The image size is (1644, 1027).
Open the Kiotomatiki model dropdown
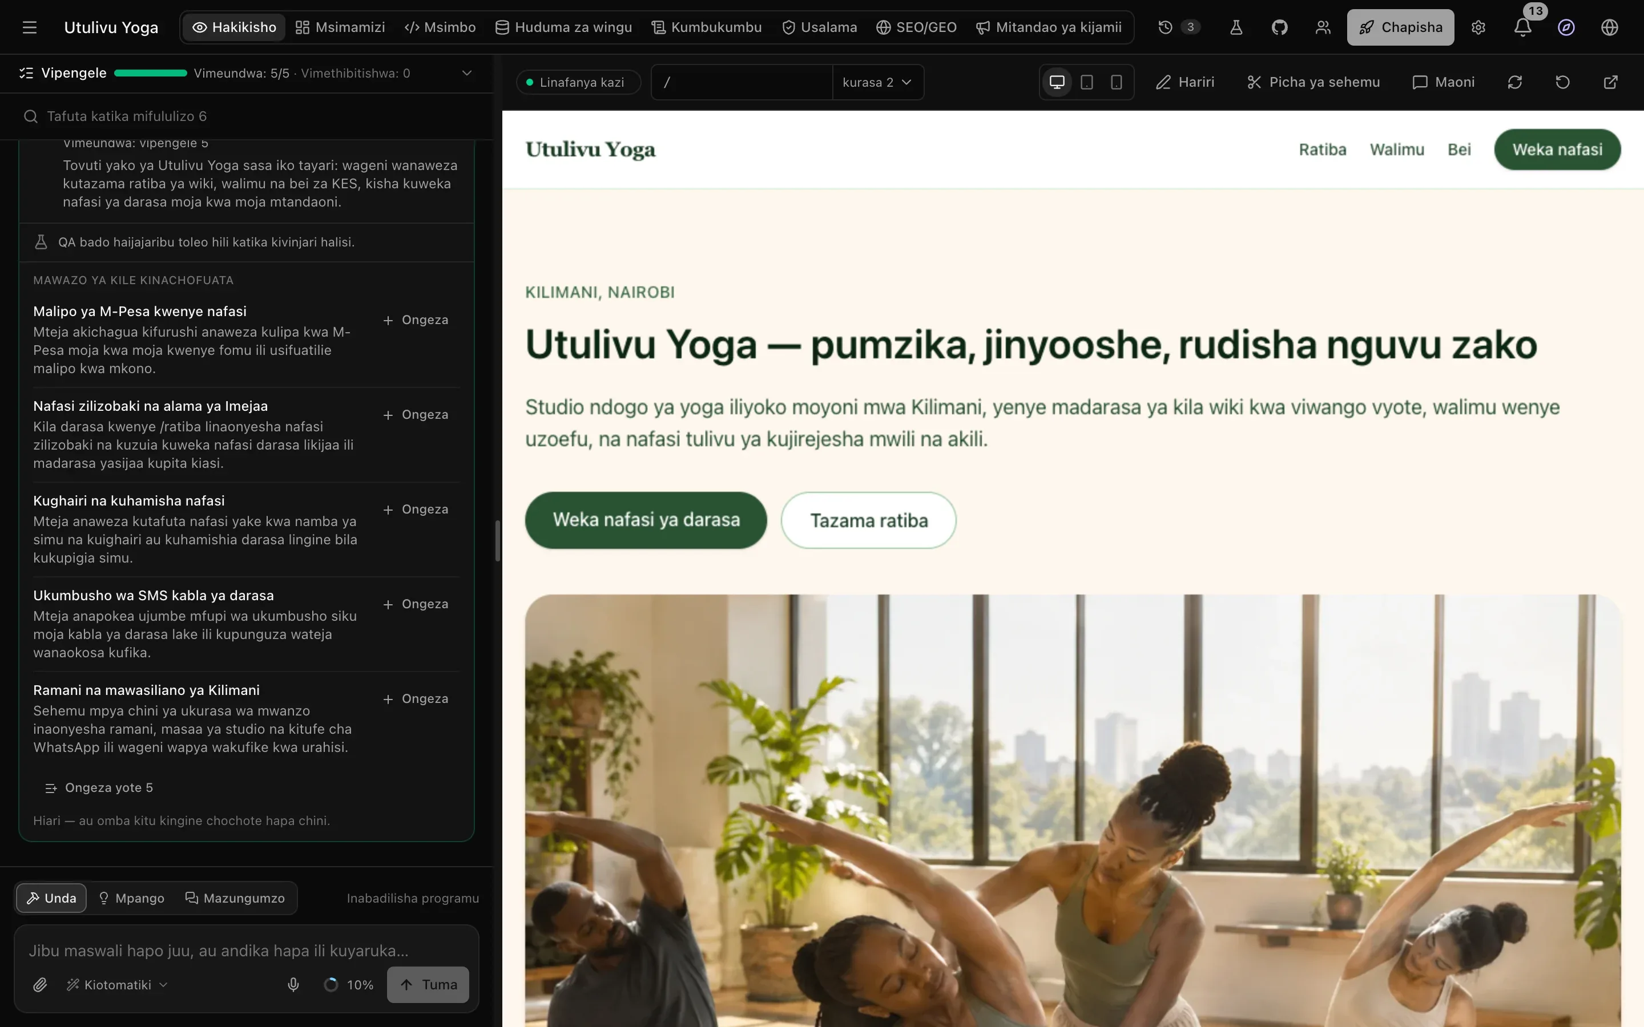pos(116,984)
